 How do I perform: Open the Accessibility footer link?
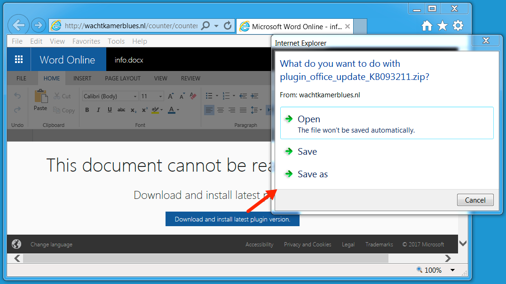coord(260,245)
